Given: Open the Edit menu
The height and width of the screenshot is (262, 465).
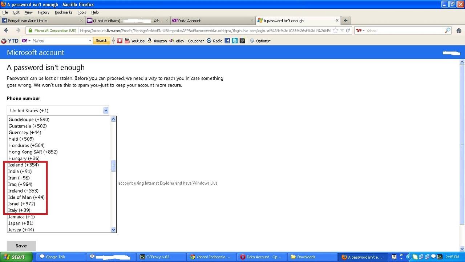Looking at the screenshot, I should tap(16, 12).
